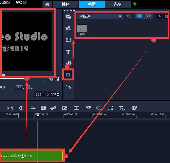Click the Track Motion overlapping circles icon
The height and width of the screenshot is (163, 170).
coord(53,108)
